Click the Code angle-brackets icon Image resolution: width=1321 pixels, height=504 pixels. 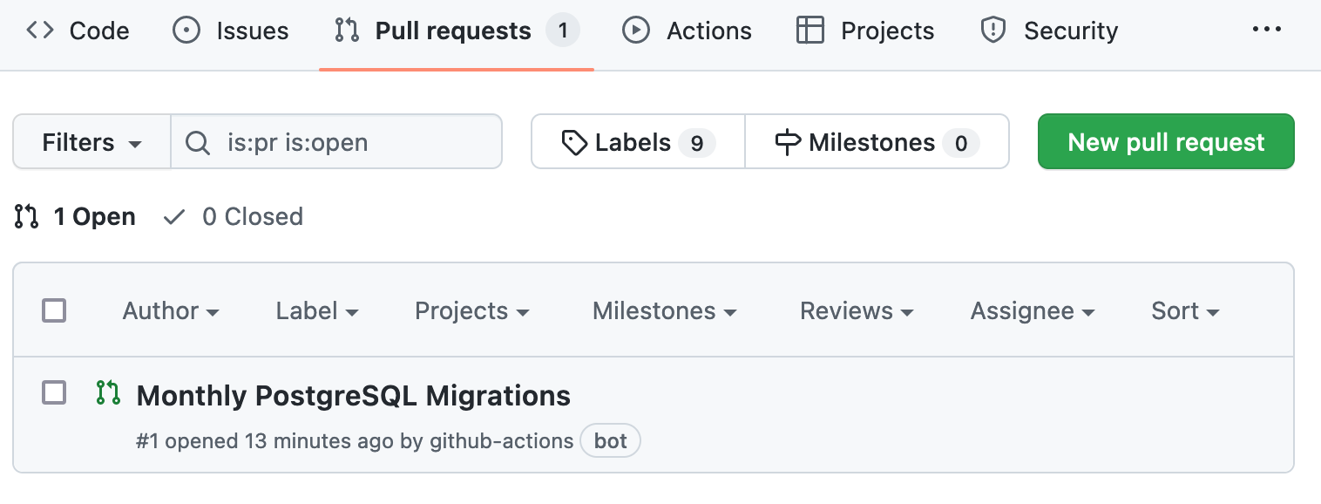pos(40,31)
